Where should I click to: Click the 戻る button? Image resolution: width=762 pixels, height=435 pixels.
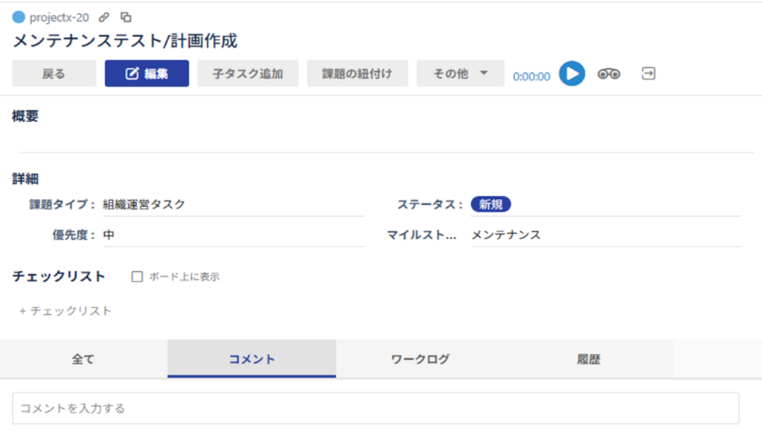pyautogui.click(x=54, y=74)
